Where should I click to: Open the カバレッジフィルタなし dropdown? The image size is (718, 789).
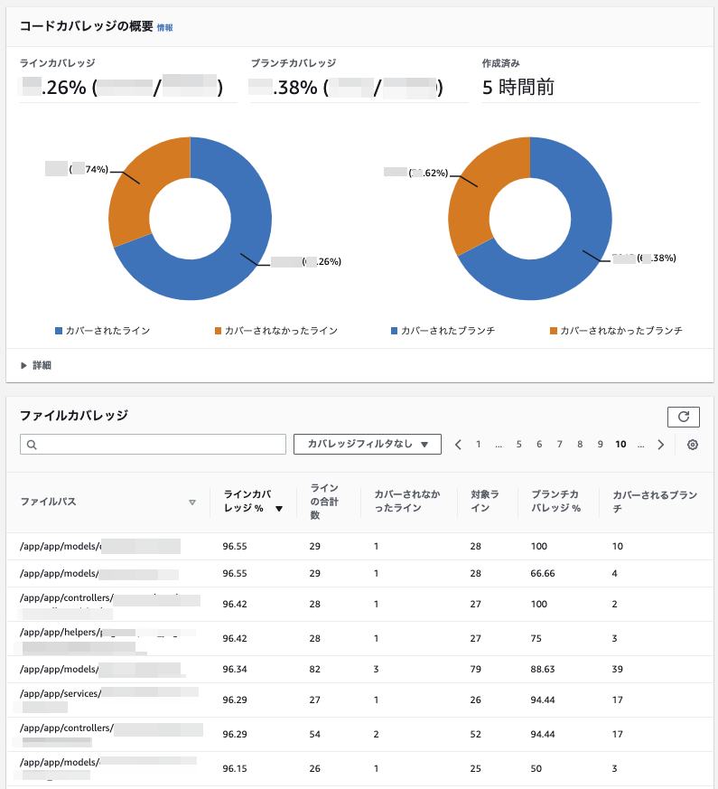[x=367, y=444]
